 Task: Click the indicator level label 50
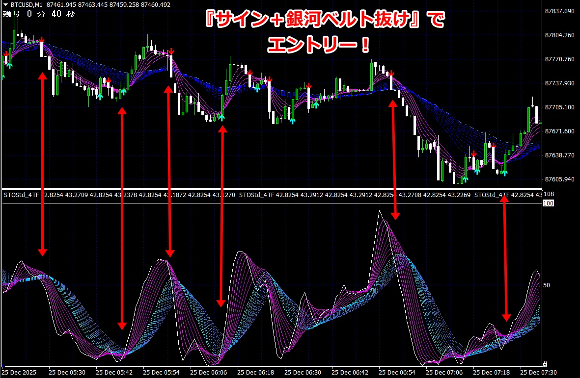point(546,285)
